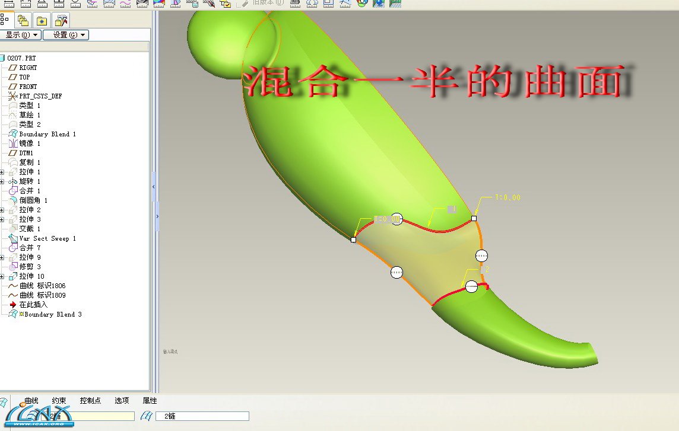Select 镜像 1 in the model tree
This screenshot has height=431, width=679.
tap(30, 143)
